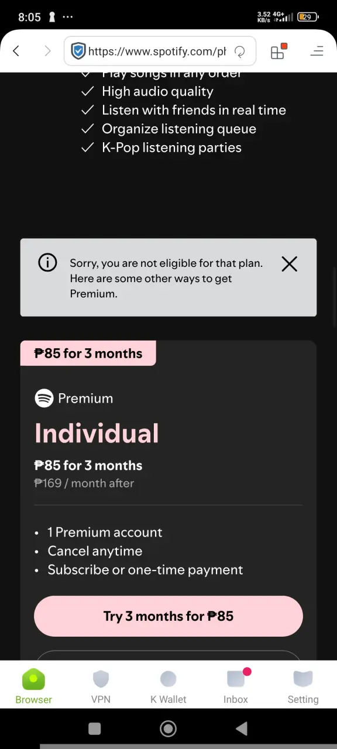Open the tabs manager icon
Screen dimensions: 337x749
coord(278,51)
